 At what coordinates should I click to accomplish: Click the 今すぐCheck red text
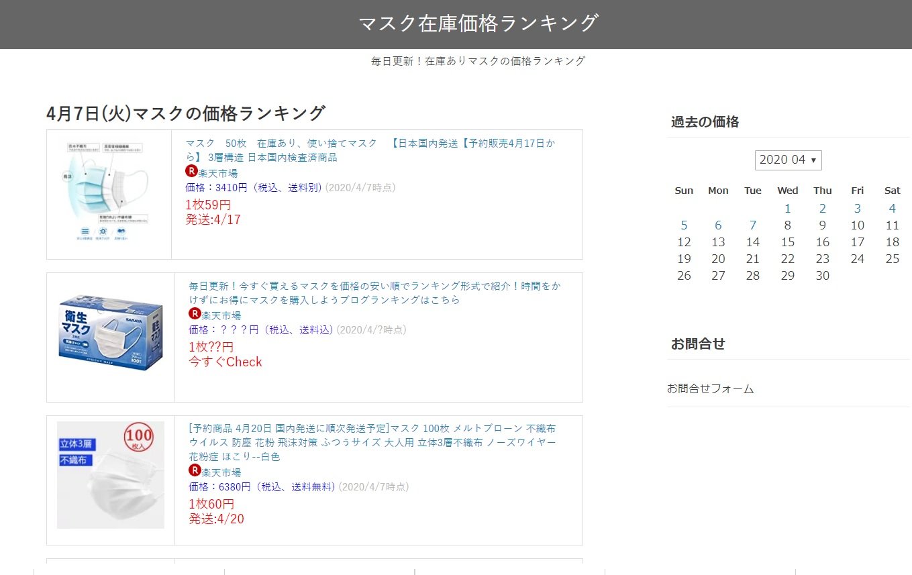point(225,362)
